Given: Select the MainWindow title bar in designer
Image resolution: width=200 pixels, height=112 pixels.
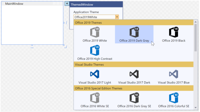Looking at the screenshot, I should click(32, 4).
